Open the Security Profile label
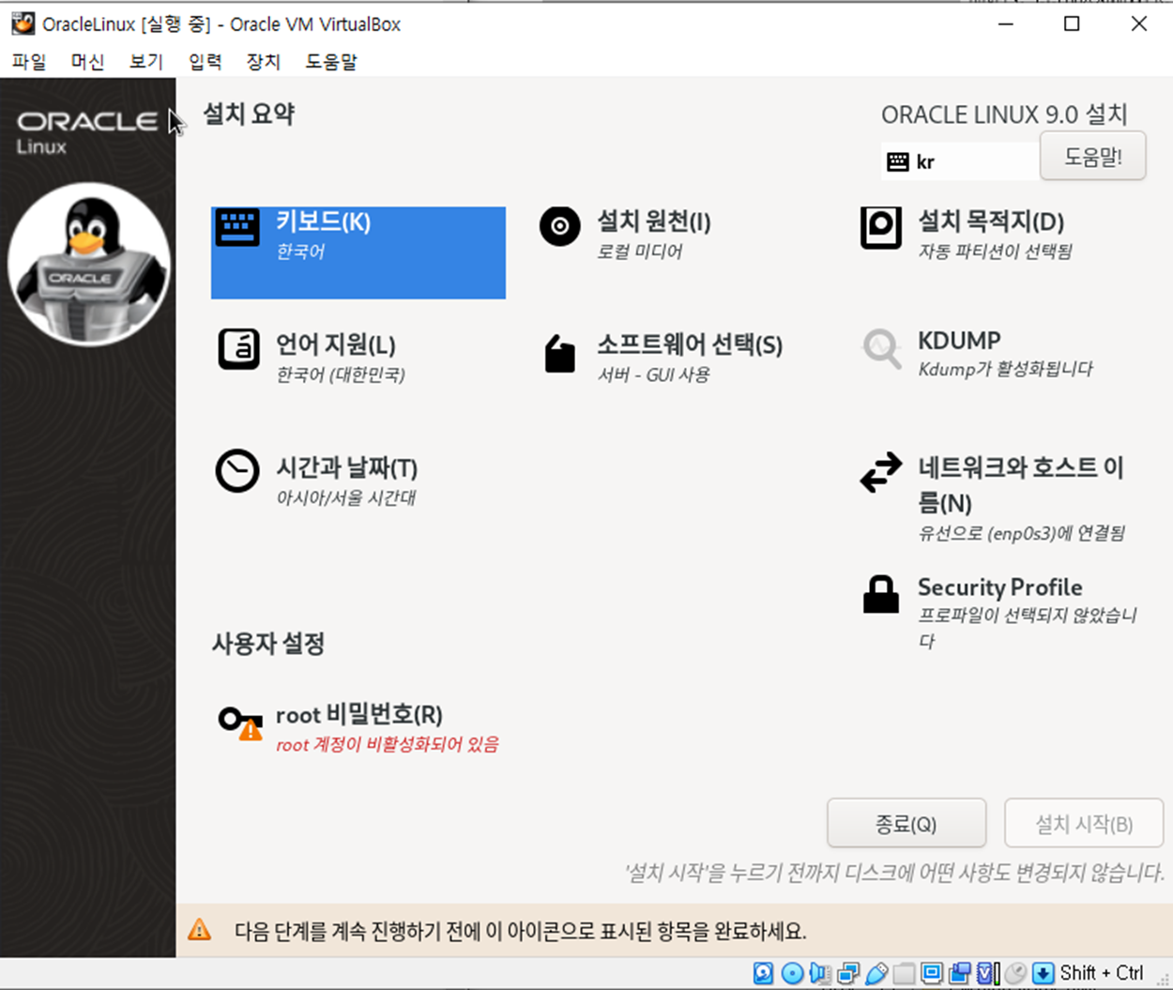The height and width of the screenshot is (990, 1173). [999, 587]
